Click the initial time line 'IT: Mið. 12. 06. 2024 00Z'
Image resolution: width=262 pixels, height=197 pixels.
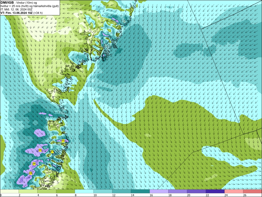16,9
